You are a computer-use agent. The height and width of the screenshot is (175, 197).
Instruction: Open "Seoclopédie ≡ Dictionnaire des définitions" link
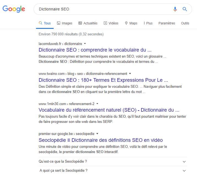pyautogui.click(x=101, y=140)
